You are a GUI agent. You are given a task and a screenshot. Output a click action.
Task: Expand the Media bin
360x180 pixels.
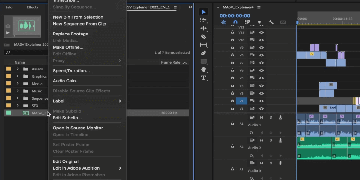(x=18, y=84)
